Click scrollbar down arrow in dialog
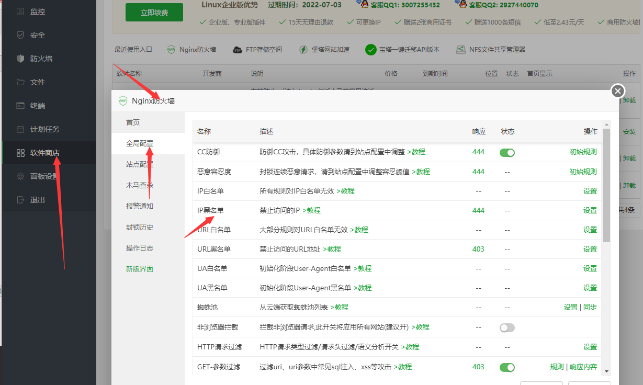The width and height of the screenshot is (643, 385). (607, 371)
